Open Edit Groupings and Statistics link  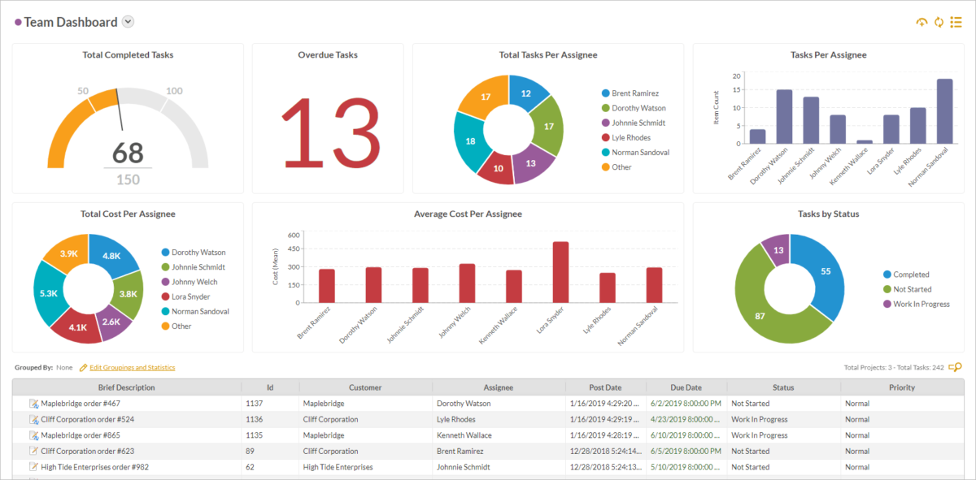pos(132,368)
